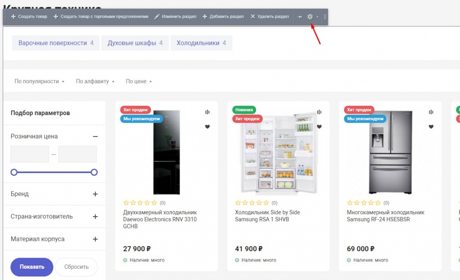The width and height of the screenshot is (460, 280).
Task: Favorite the Samsung RSA 1 SHVB heart
Action: (319, 127)
